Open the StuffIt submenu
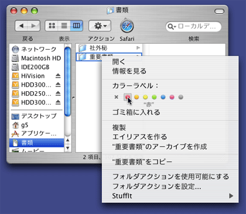This screenshot has height=214, width=246. 170,196
